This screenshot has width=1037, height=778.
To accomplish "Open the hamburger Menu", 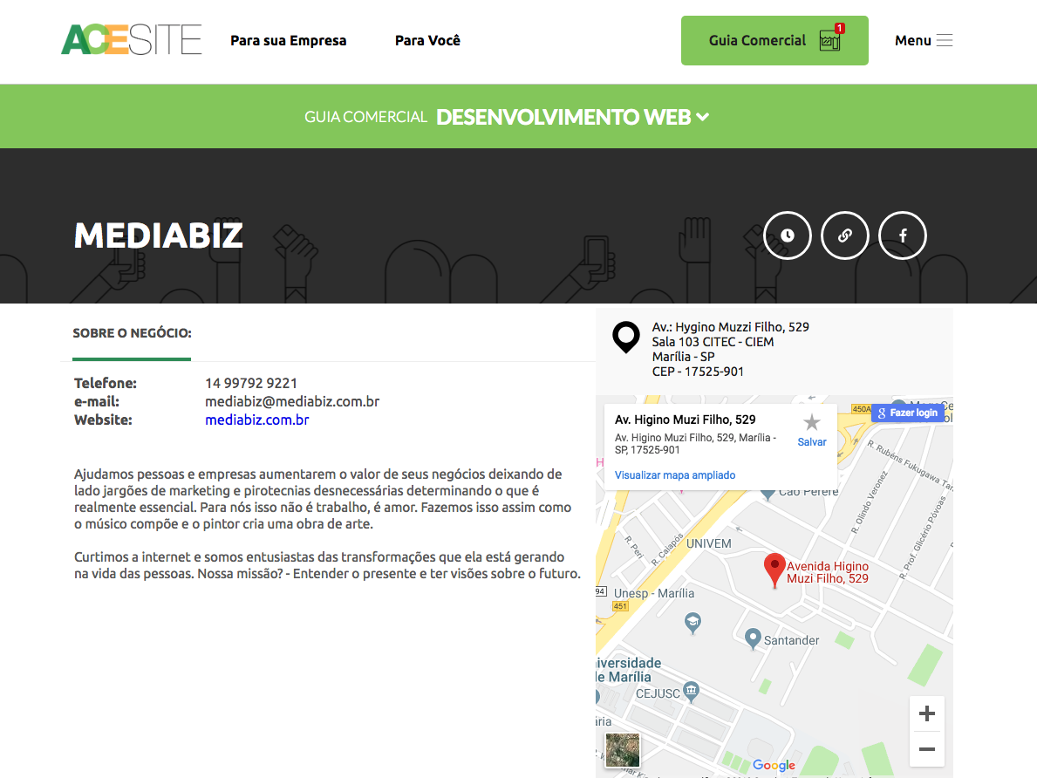I will 924,40.
